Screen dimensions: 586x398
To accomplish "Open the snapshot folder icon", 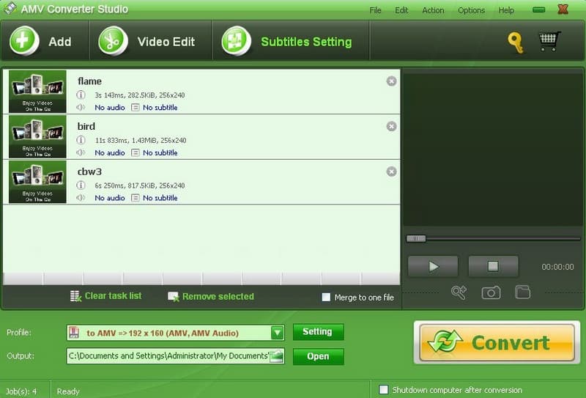I will point(522,292).
